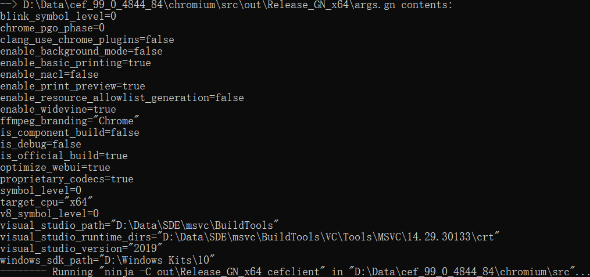Click the Running ninja cefclient command line
The width and height of the screenshot is (590, 277).
click(295, 271)
